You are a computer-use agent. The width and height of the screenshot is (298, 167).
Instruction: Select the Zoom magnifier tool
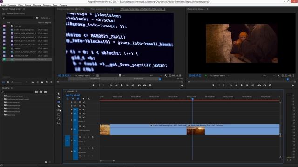pyautogui.click(x=59, y=119)
